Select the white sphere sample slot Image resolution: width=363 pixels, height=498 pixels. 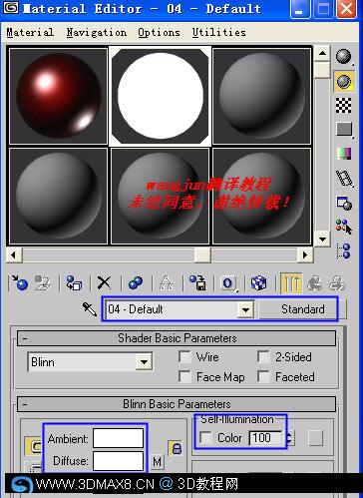pyautogui.click(x=161, y=96)
